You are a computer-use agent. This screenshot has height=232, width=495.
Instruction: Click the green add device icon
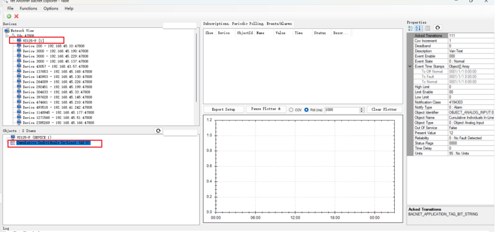point(9,17)
